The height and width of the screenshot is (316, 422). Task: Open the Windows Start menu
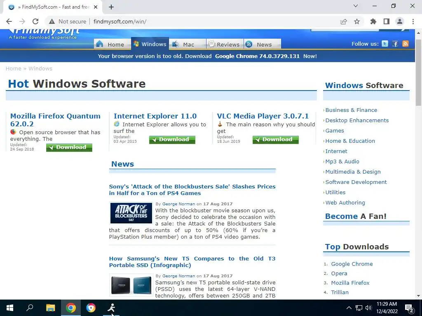click(x=10, y=308)
